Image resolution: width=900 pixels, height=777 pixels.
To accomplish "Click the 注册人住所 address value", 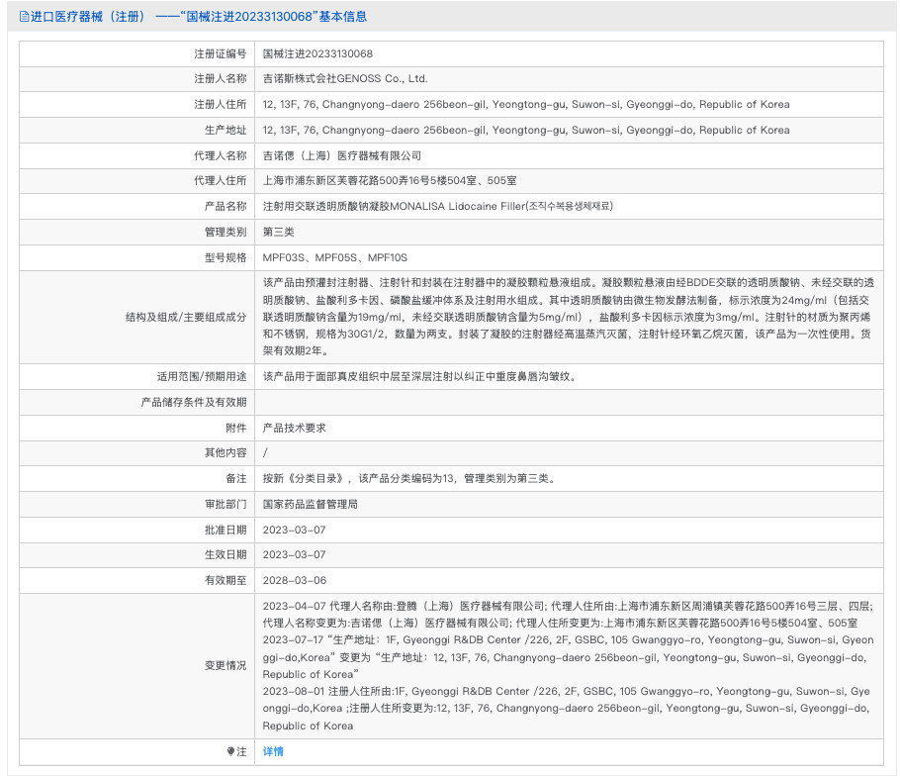I will [525, 104].
